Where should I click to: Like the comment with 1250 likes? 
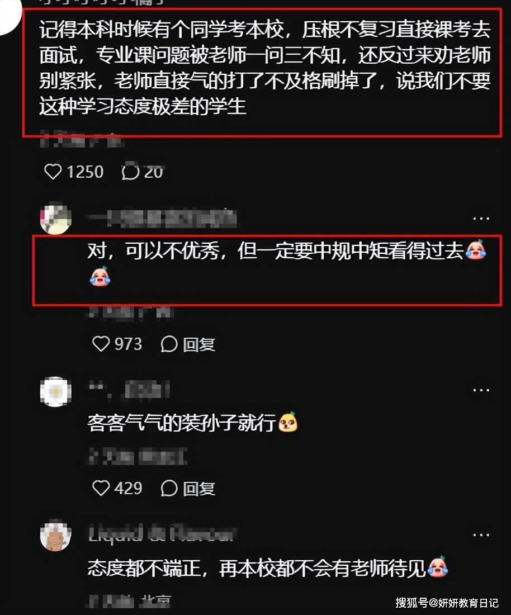point(53,172)
